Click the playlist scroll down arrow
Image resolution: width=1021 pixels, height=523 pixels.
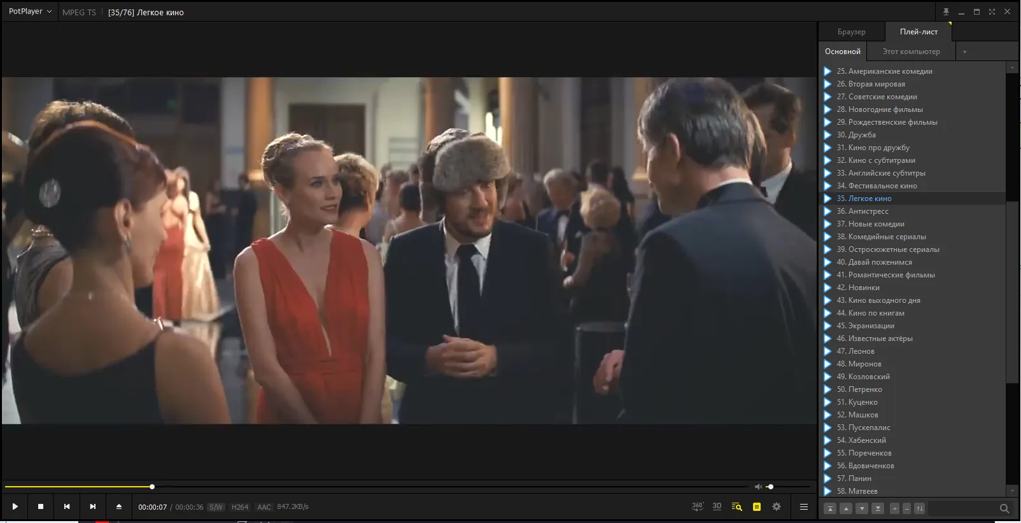[1012, 491]
